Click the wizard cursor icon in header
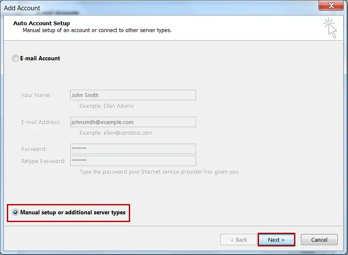 330,28
